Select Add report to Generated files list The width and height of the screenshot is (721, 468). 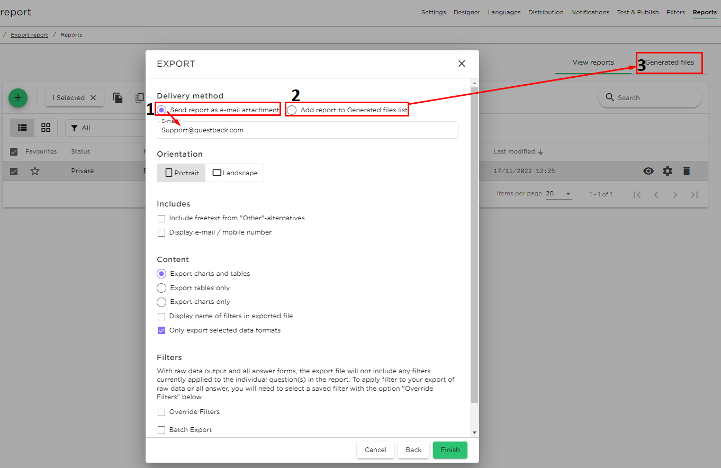[x=292, y=110]
